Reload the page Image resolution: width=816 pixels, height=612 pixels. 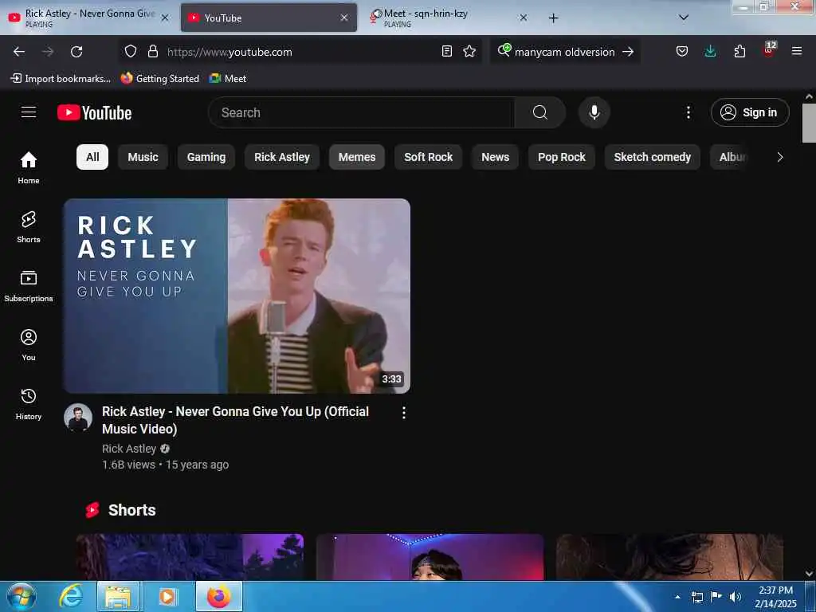point(76,52)
